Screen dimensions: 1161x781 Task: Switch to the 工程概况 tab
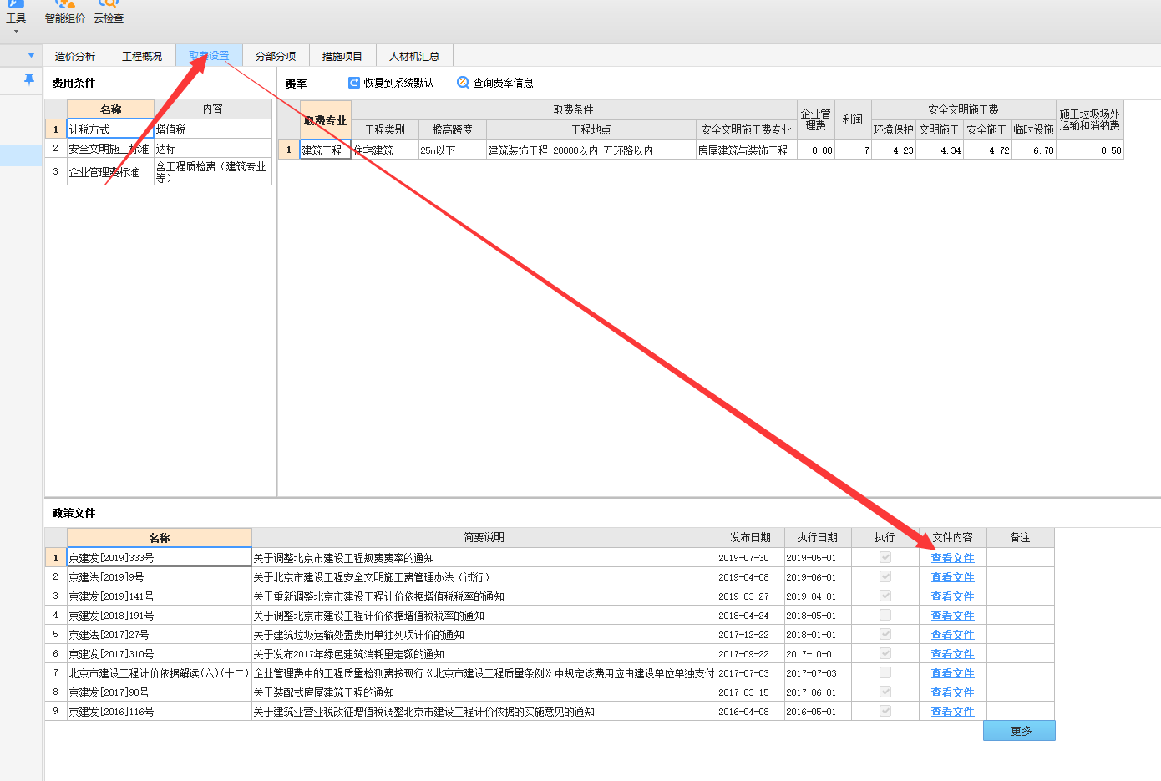142,56
